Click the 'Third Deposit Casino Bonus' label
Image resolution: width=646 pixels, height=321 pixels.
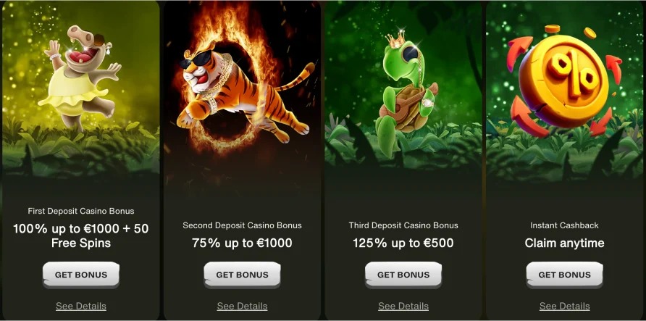(x=403, y=225)
